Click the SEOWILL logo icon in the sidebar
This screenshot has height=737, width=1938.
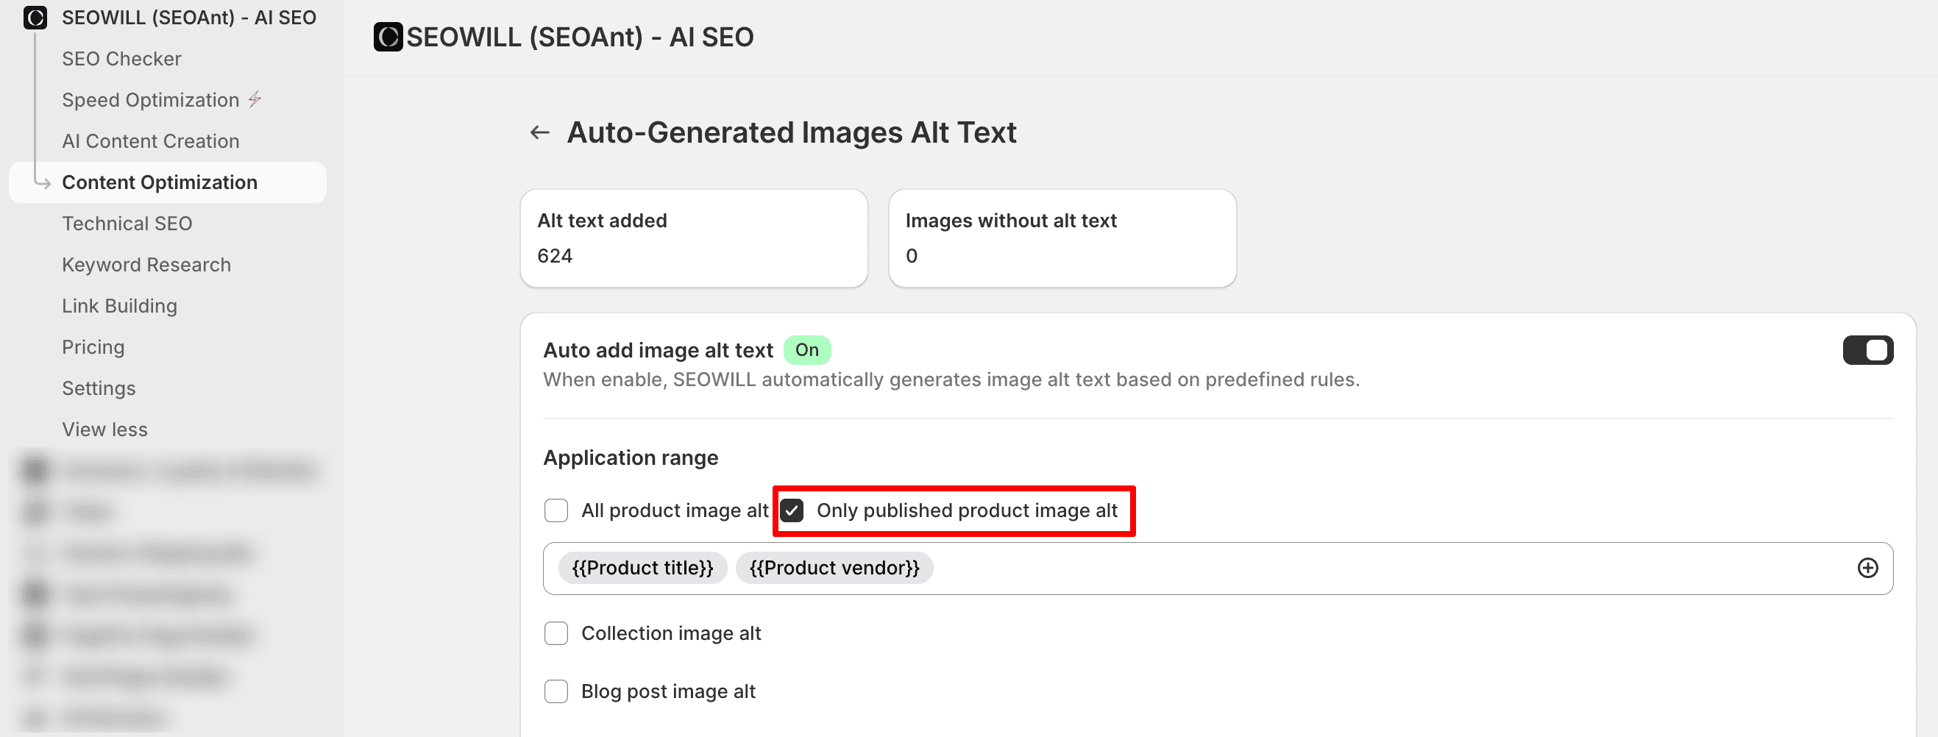pyautogui.click(x=35, y=18)
